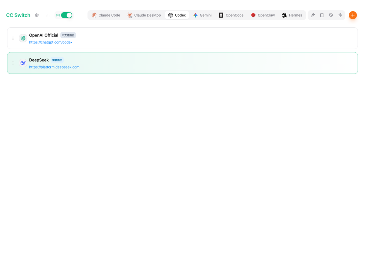This screenshot has height=253, width=365.
Task: Click the Gemini sparkle tab icon
Action: 195,15
